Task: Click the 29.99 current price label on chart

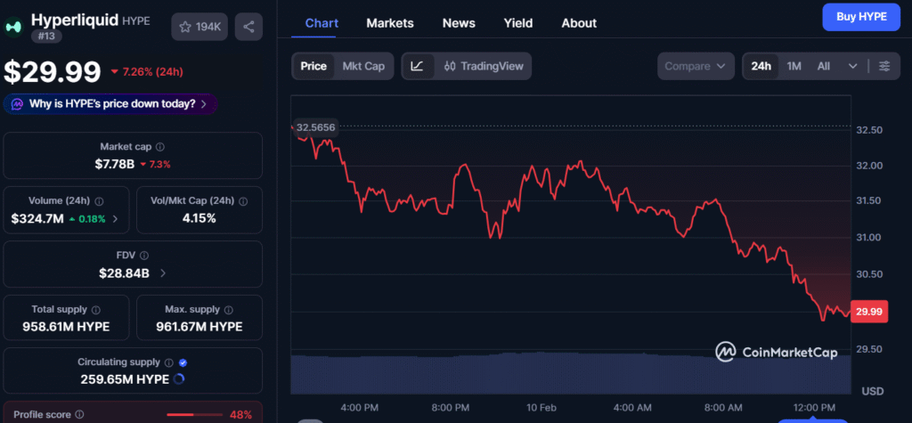Action: (x=867, y=312)
